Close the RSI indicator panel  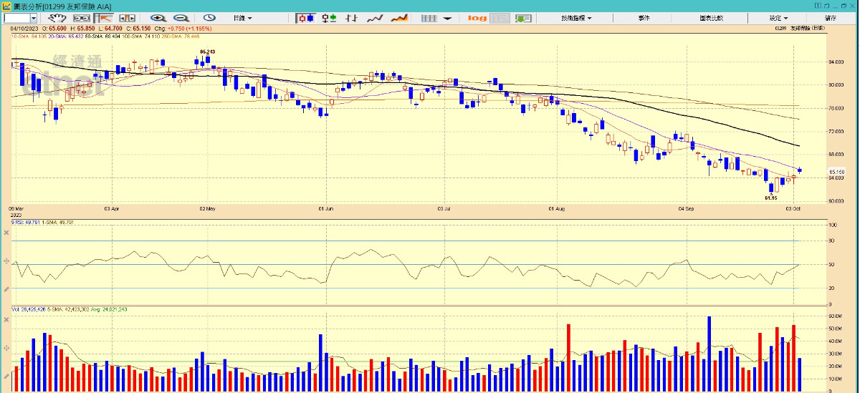[6, 224]
